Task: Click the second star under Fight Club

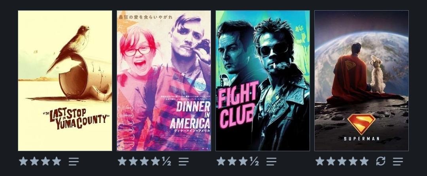Action: click(232, 161)
